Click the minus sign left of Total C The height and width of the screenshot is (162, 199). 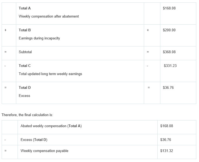(x=5, y=66)
